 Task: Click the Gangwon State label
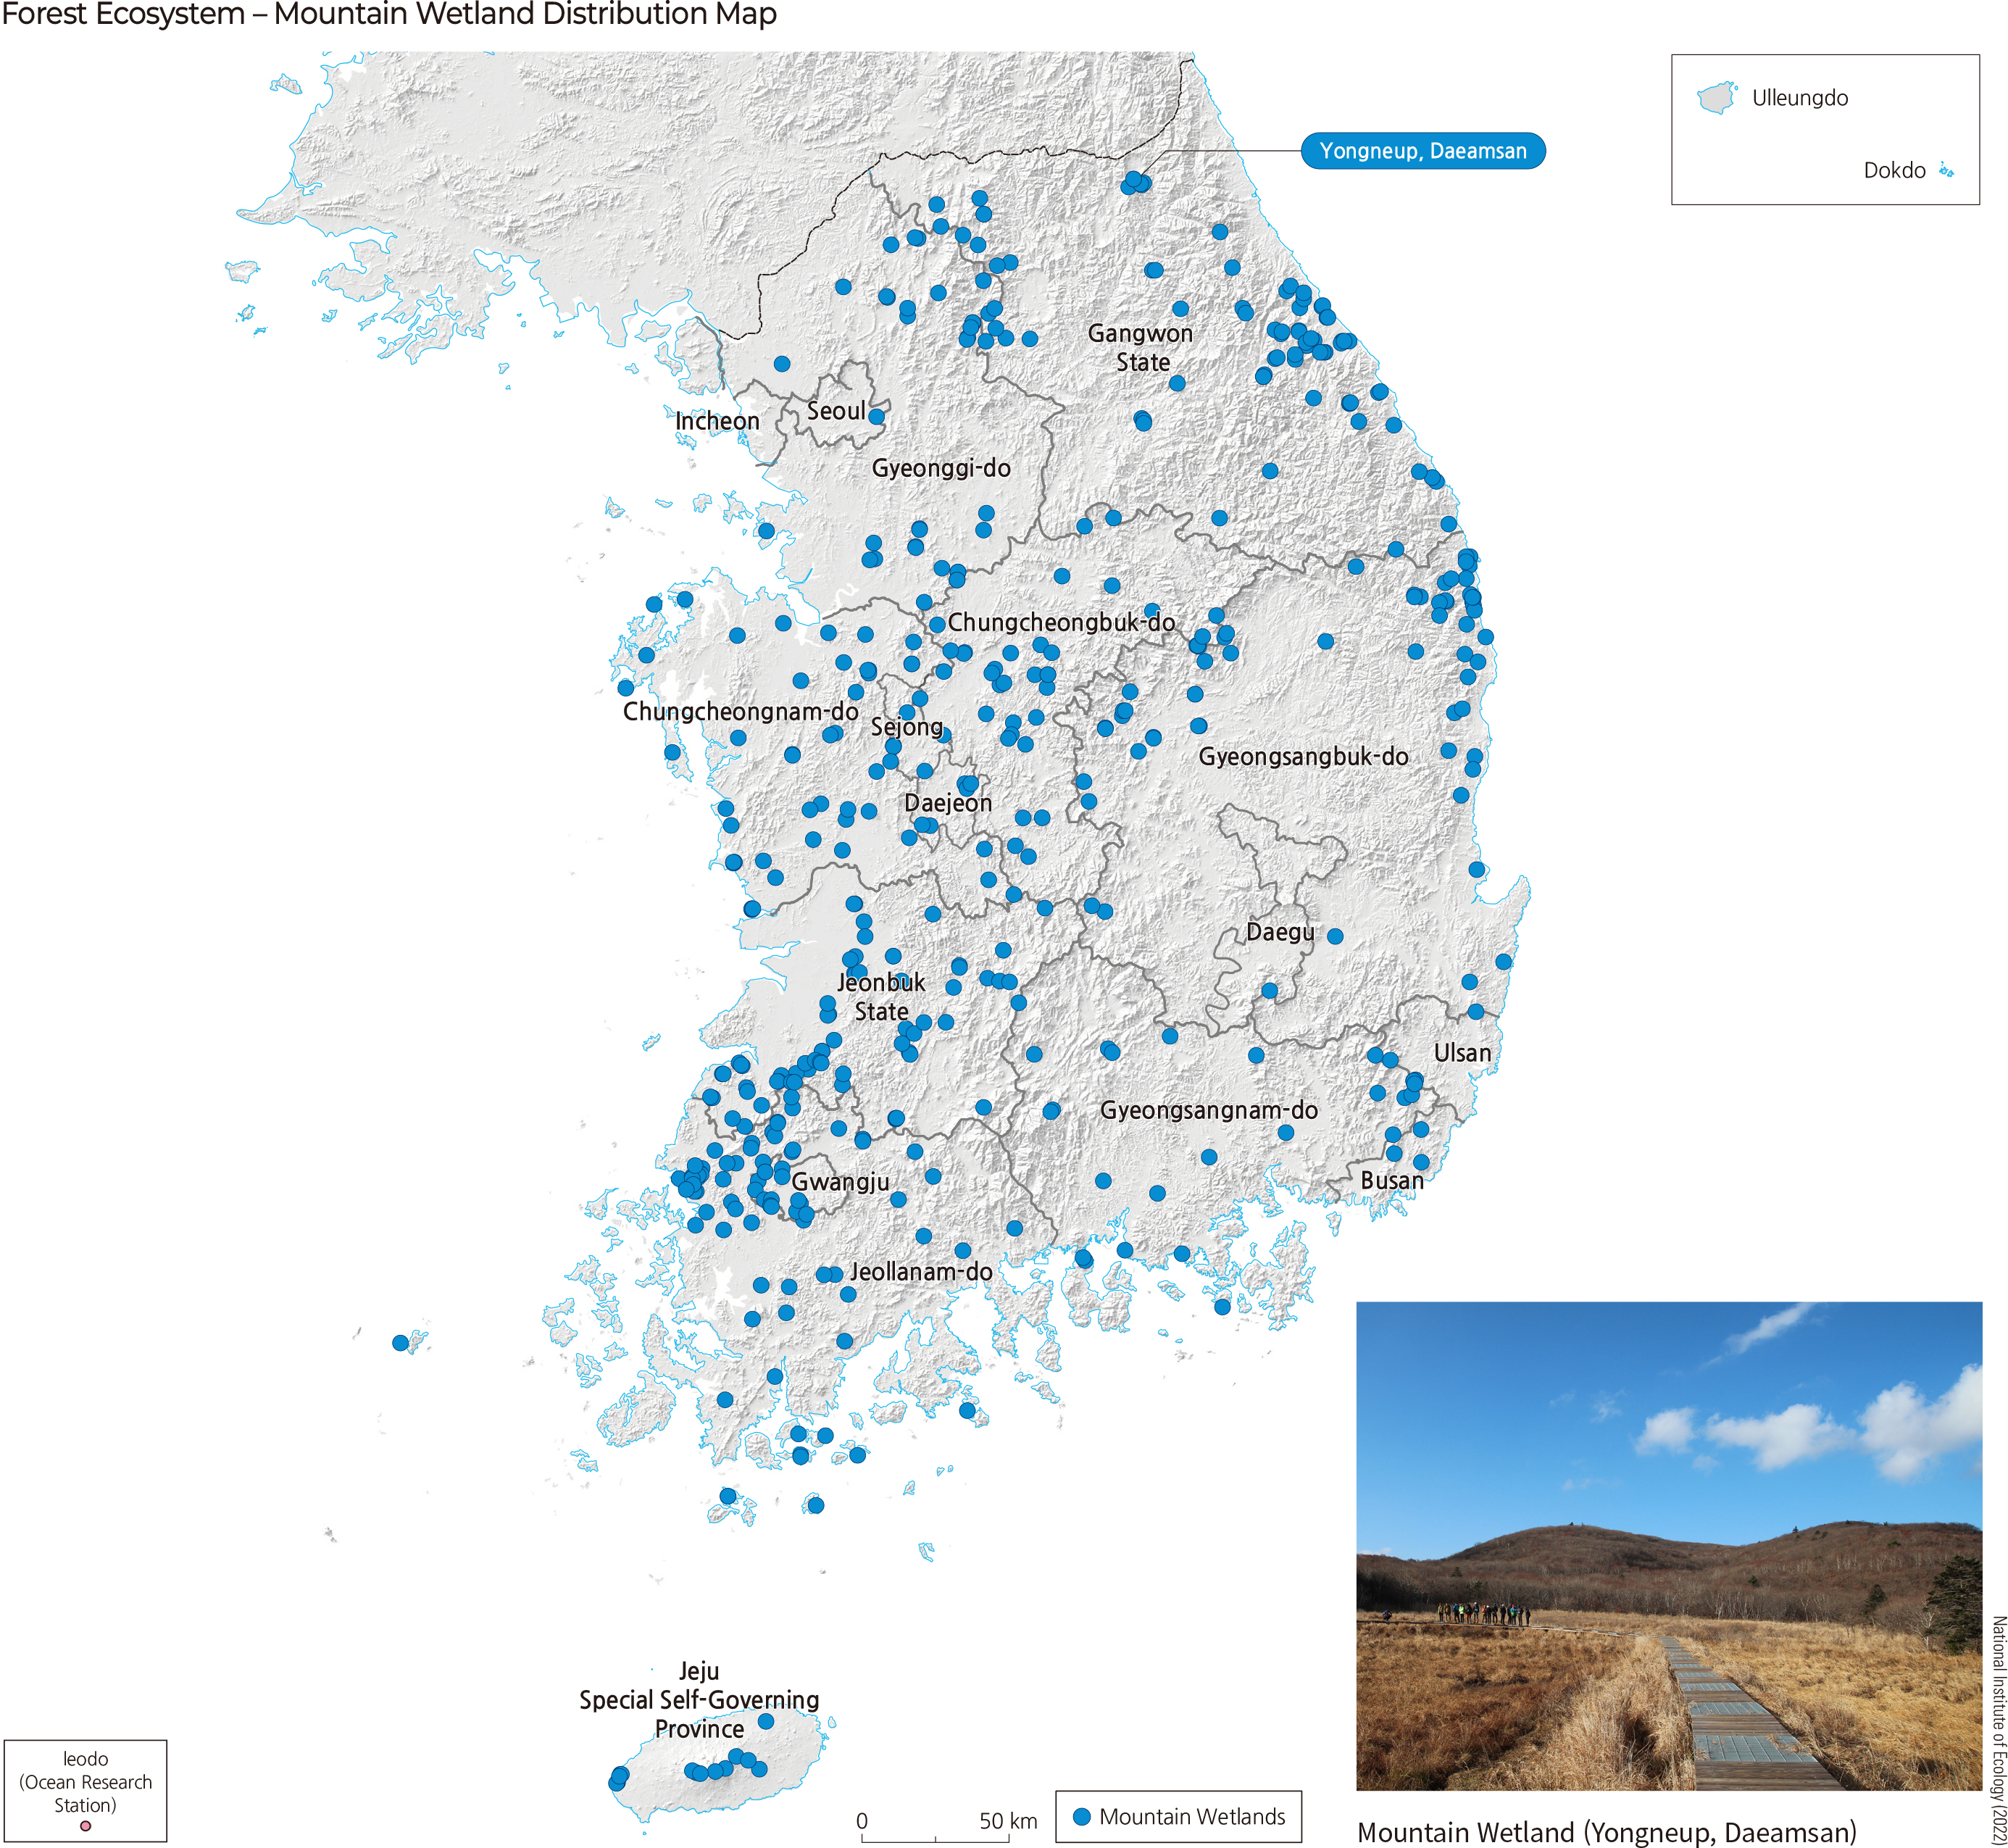[x=1141, y=347]
